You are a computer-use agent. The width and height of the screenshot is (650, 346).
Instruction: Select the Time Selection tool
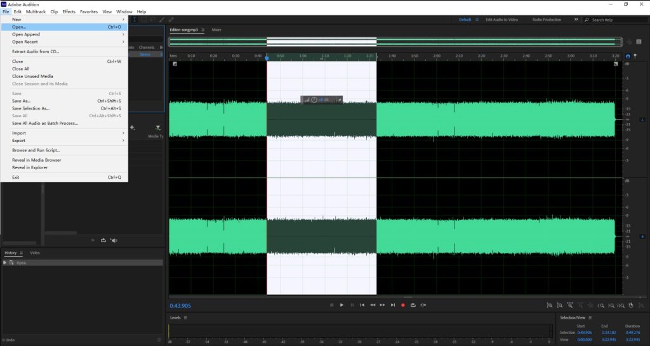(x=135, y=20)
